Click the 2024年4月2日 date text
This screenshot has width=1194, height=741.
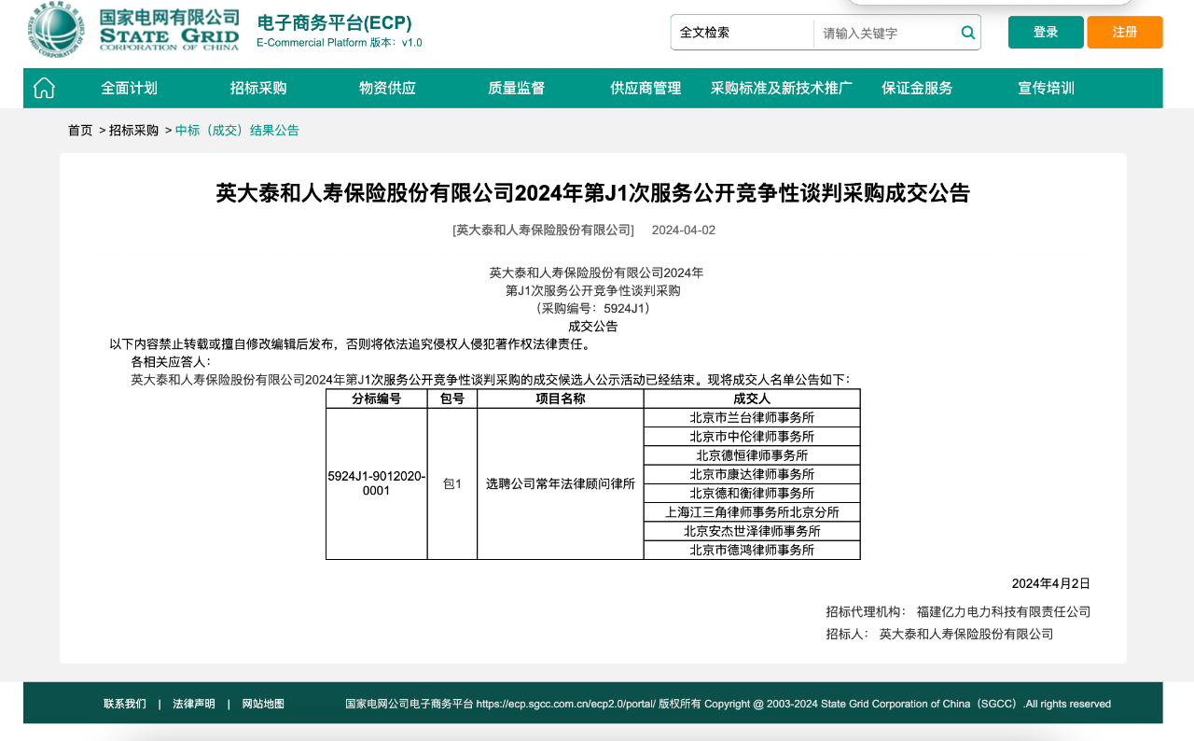pos(1051,583)
